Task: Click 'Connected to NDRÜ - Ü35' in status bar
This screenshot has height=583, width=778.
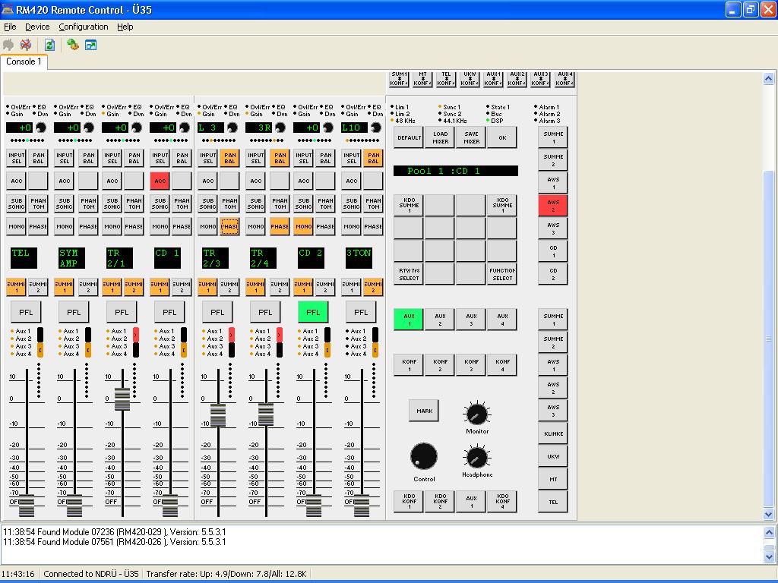Action: tap(91, 574)
